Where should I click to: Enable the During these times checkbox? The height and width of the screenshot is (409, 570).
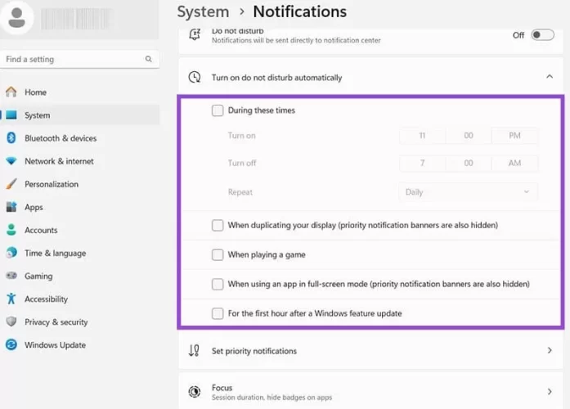pos(218,110)
